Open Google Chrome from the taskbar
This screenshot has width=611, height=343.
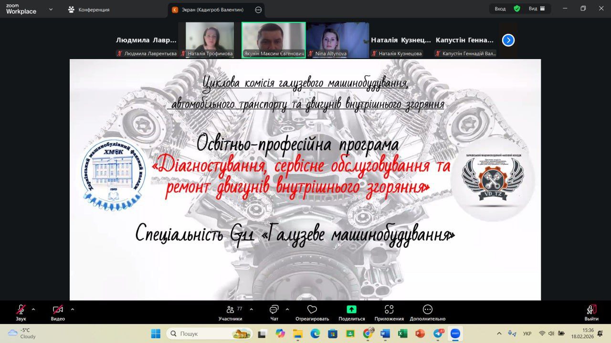[x=368, y=333]
